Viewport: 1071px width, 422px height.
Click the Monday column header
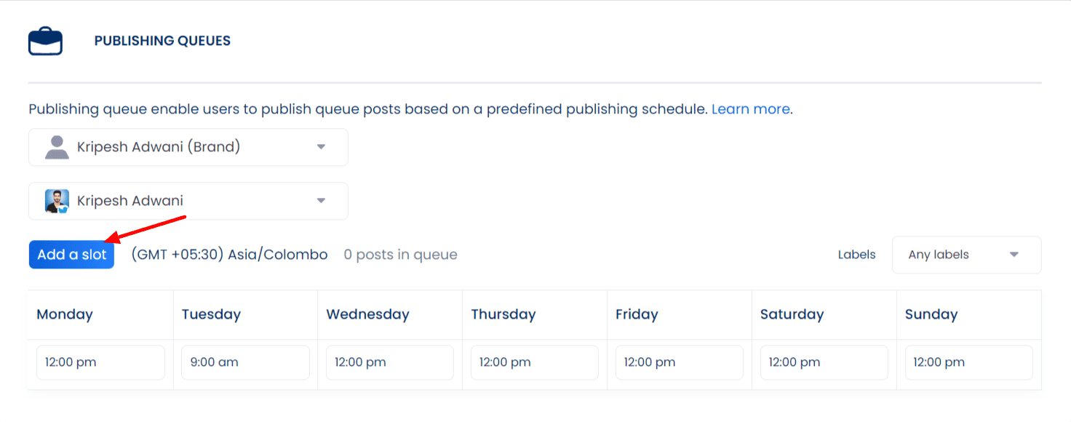tap(65, 314)
